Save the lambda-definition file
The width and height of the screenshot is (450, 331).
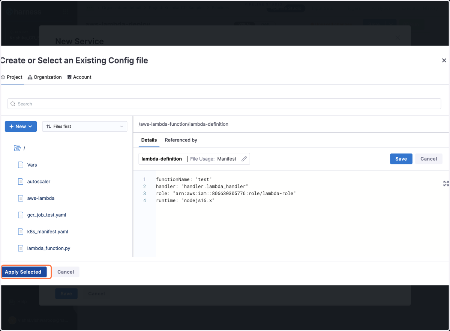click(x=401, y=159)
